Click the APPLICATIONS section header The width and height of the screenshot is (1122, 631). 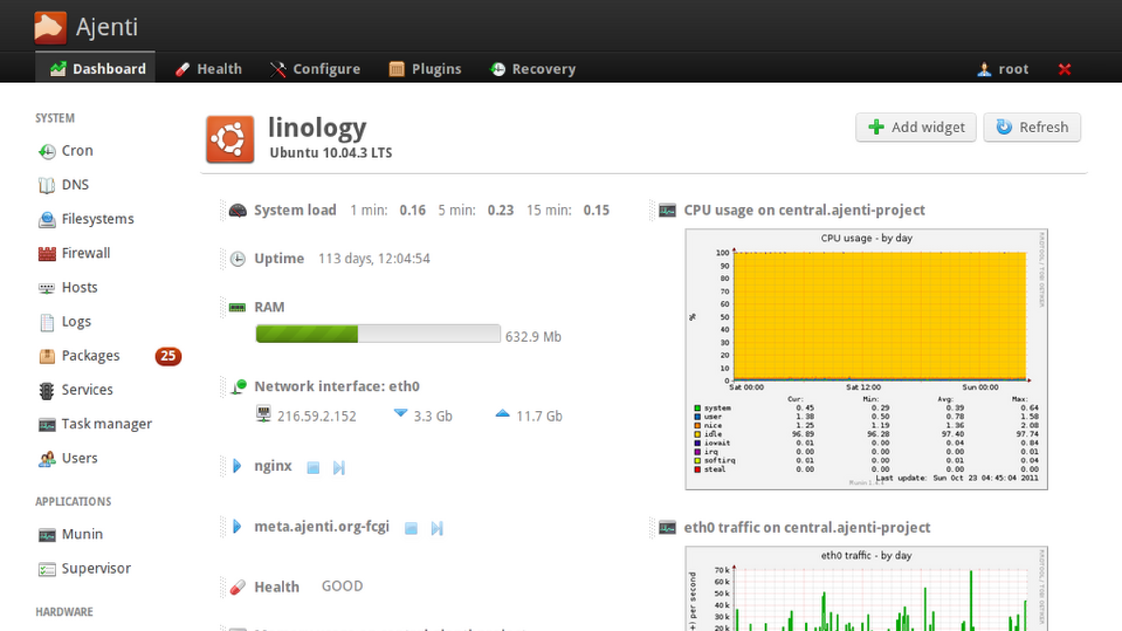(x=73, y=502)
